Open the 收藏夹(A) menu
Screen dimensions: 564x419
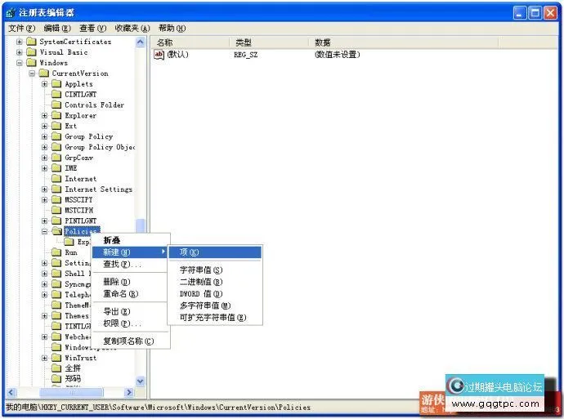132,28
